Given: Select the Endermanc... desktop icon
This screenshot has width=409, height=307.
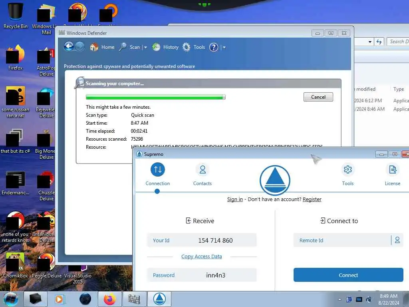Looking at the screenshot, I should (x=16, y=183).
